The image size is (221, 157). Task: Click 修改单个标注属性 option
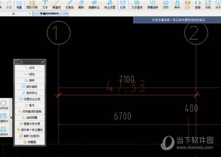click(x=30, y=130)
